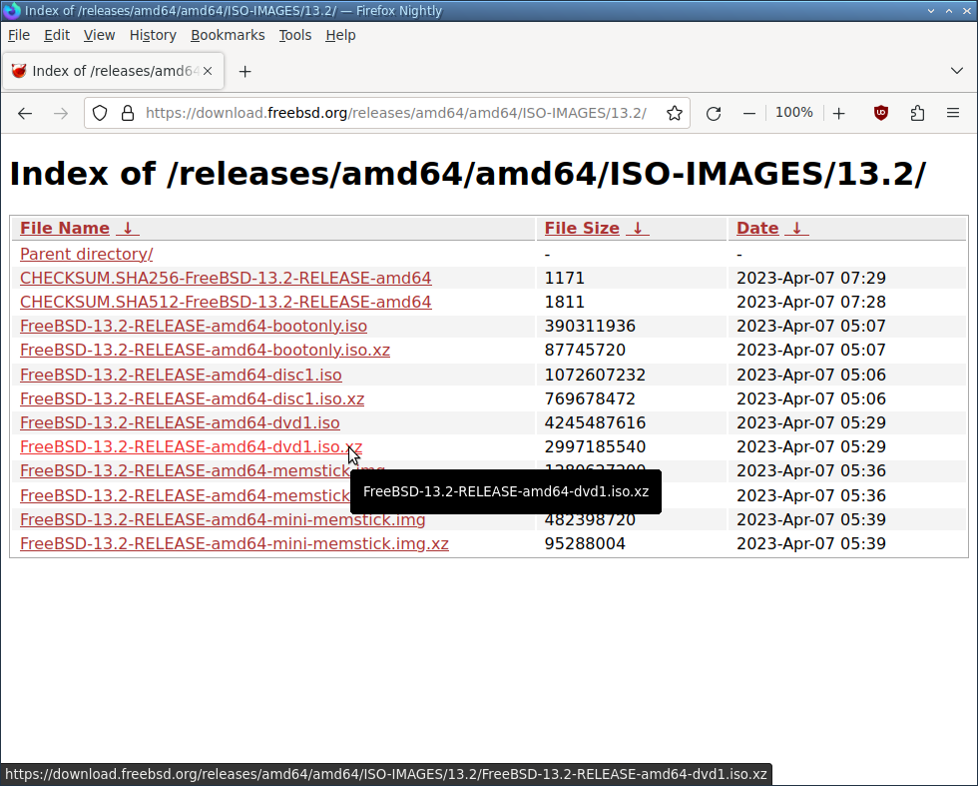This screenshot has height=786, width=978.
Task: Download amd64-mini-memstick.img
Action: click(223, 519)
